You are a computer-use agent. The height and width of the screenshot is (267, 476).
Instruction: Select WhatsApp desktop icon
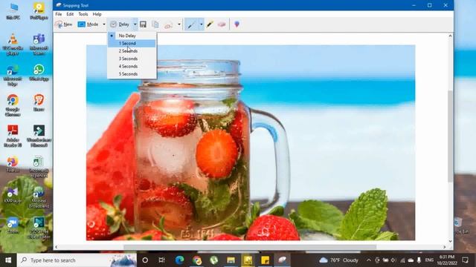39,73
